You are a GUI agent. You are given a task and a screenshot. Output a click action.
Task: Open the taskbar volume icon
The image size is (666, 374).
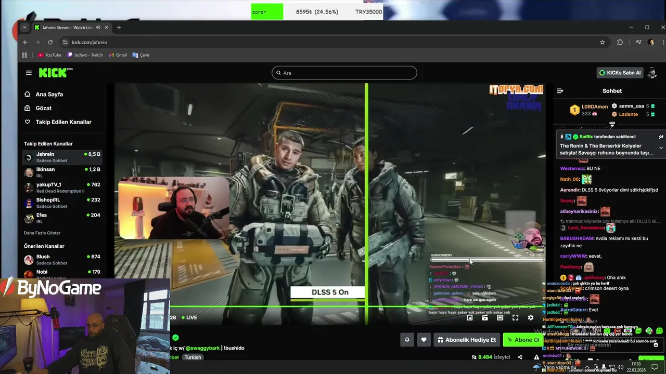[x=620, y=367]
